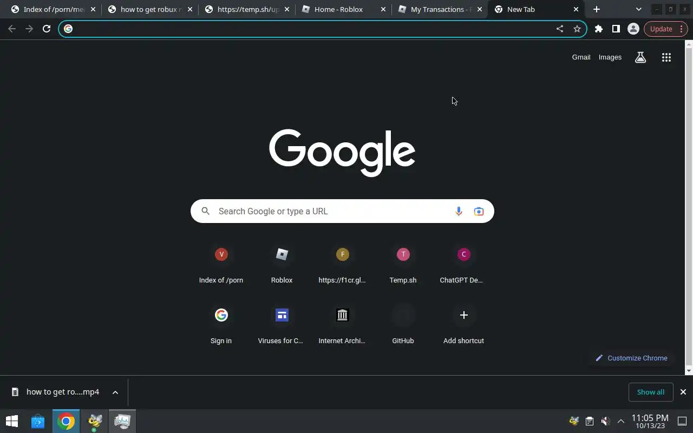The width and height of the screenshot is (693, 433).
Task: Expand hidden system tray icons
Action: click(x=621, y=421)
